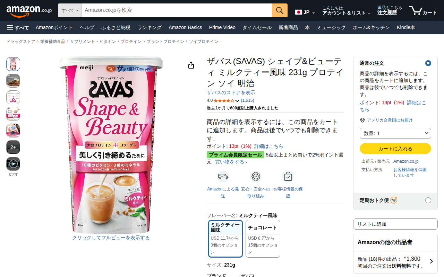Screen dimensions: 444x277
Task: Click the 栄養補助食品 breadcrumb
Action: pos(53,42)
